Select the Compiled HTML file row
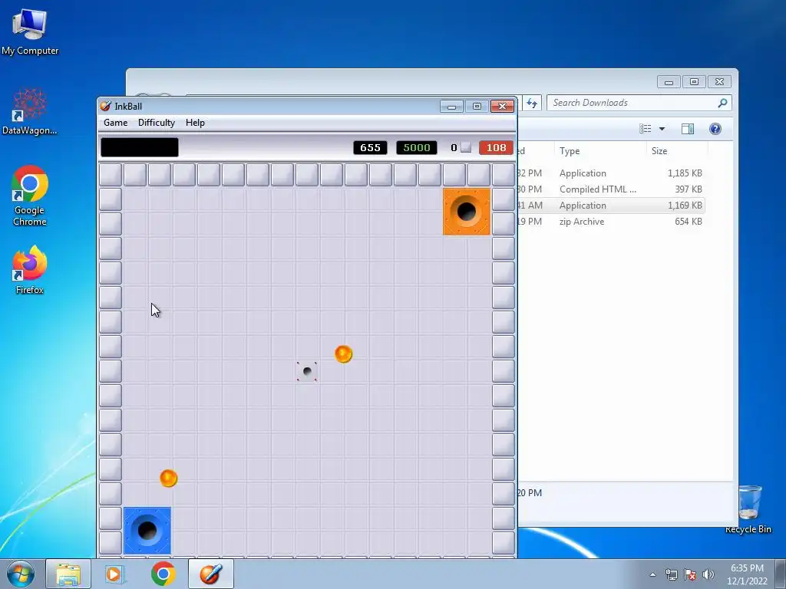This screenshot has height=589, width=786. 611,189
